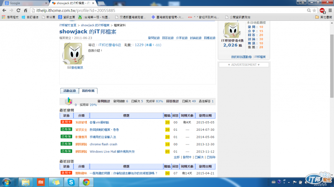Open the question dated 2014-07-30
The image size is (334, 187).
click(104, 130)
